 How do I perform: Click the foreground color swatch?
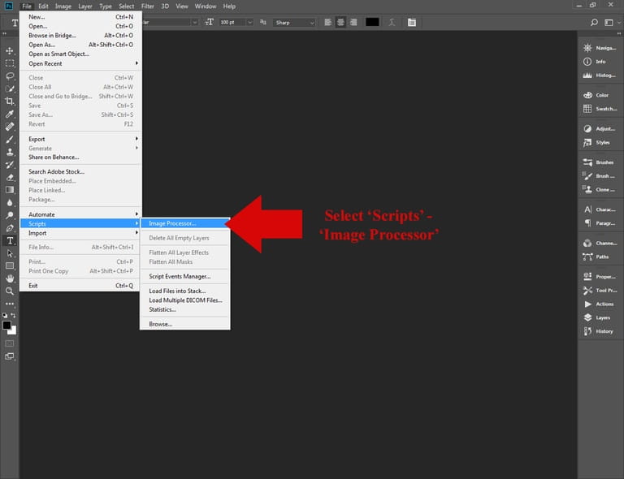pyautogui.click(x=6, y=326)
